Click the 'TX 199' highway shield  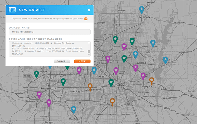(x=27, y=76)
